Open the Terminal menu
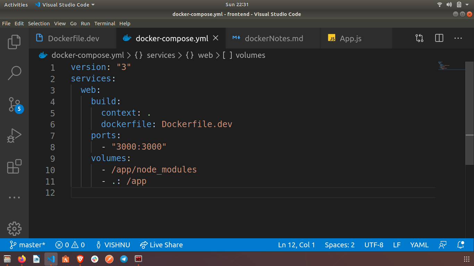This screenshot has width=474, height=266. 105,23
